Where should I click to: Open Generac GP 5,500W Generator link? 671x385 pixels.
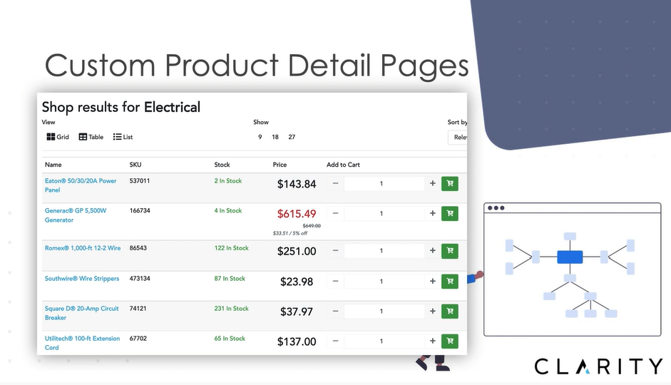pyautogui.click(x=76, y=215)
